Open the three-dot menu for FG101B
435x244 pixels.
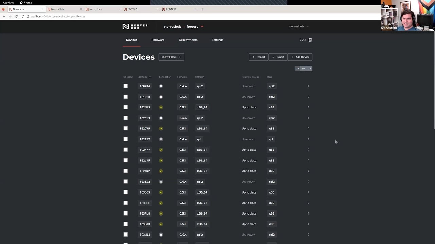(x=308, y=97)
